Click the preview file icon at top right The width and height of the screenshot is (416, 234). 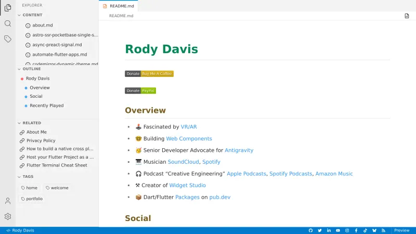(407, 16)
